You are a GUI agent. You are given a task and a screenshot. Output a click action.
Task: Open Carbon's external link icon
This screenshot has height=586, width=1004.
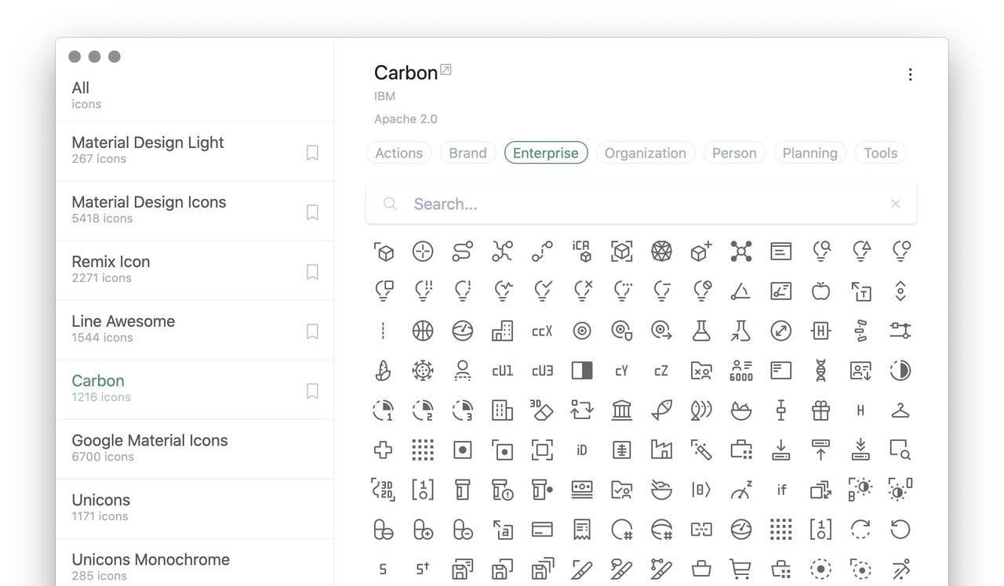pyautogui.click(x=446, y=70)
